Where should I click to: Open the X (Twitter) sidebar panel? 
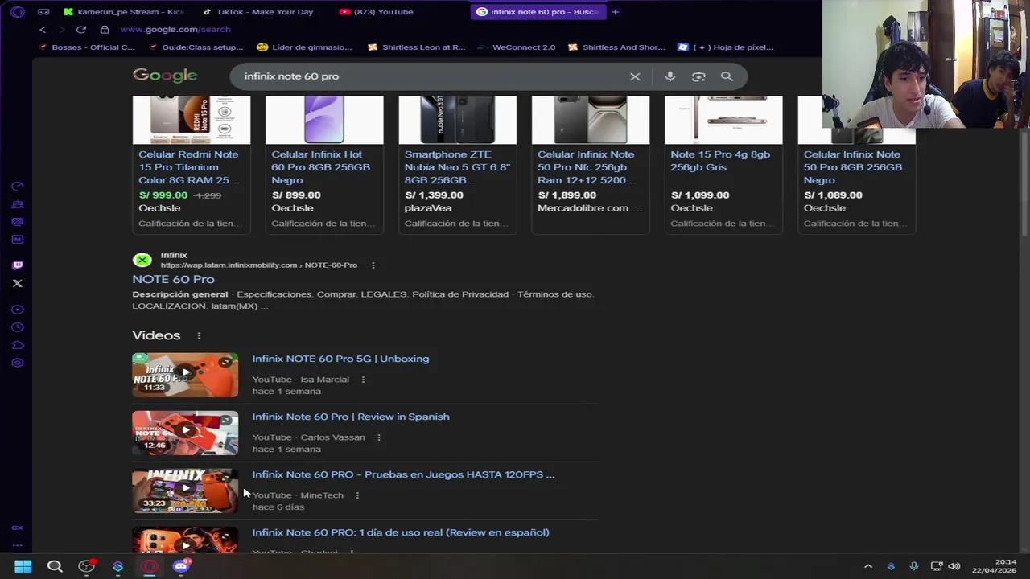tap(18, 283)
